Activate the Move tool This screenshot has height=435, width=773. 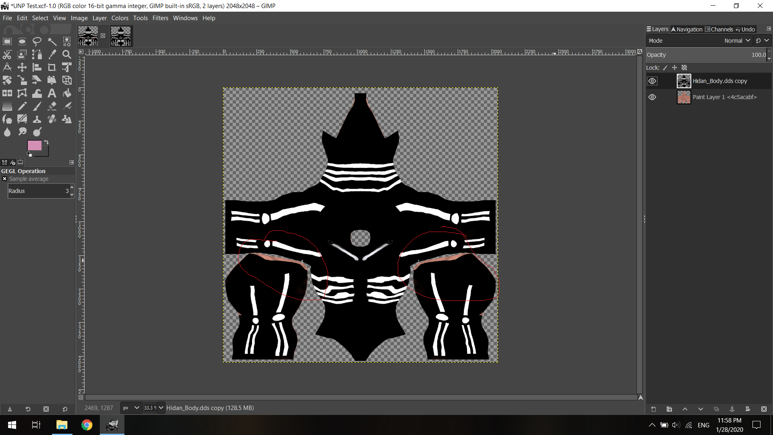22,67
